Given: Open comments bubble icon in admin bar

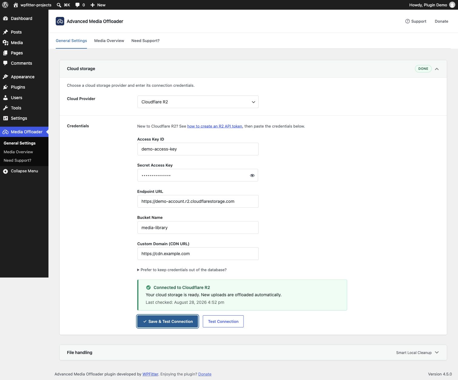Looking at the screenshot, I should (78, 5).
